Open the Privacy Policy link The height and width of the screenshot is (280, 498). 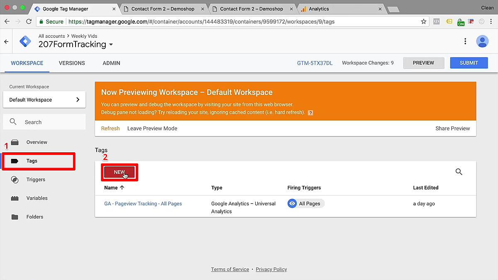(x=271, y=269)
